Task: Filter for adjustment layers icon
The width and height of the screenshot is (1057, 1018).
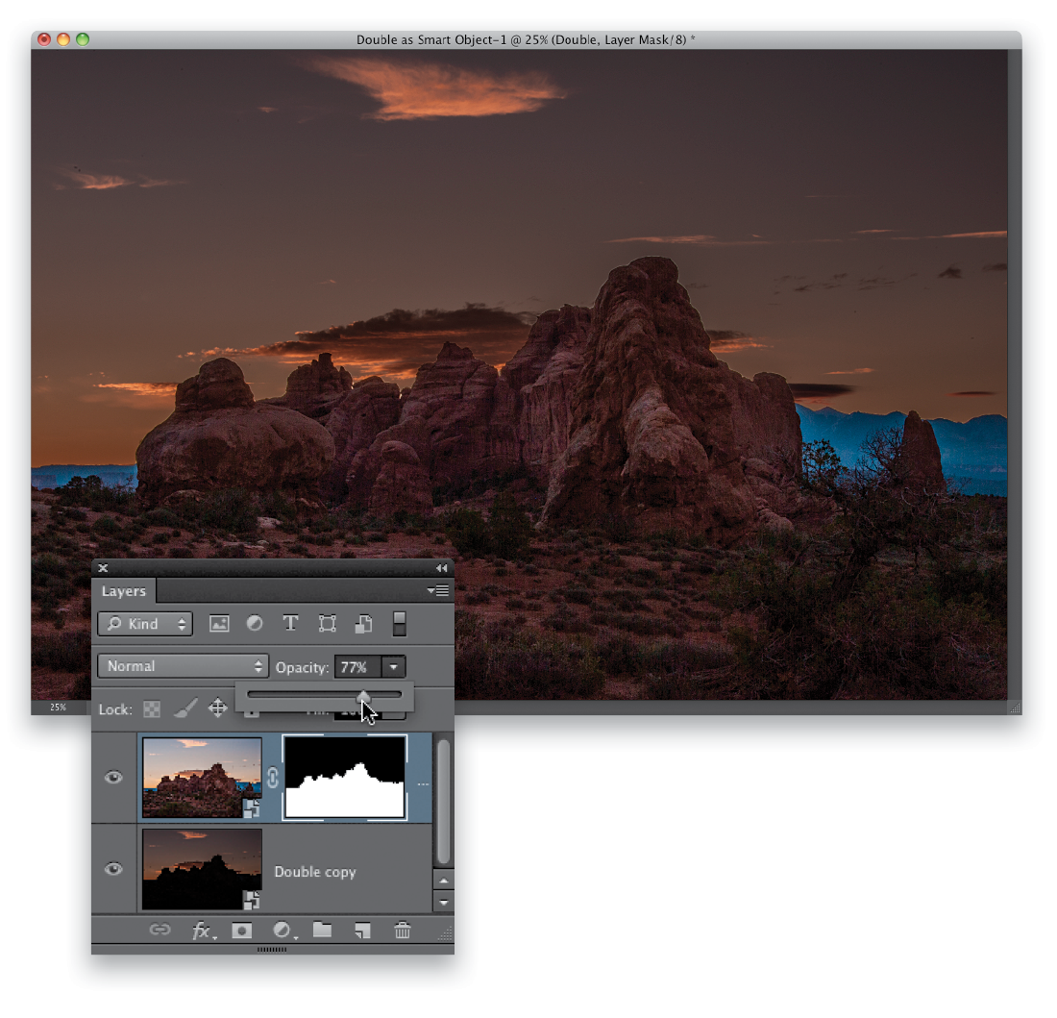Action: click(x=254, y=624)
